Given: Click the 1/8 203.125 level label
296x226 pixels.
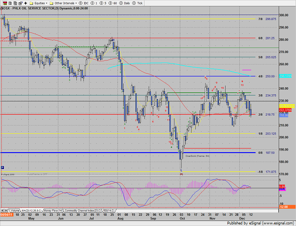Looking at the screenshot, I should coord(267,134).
